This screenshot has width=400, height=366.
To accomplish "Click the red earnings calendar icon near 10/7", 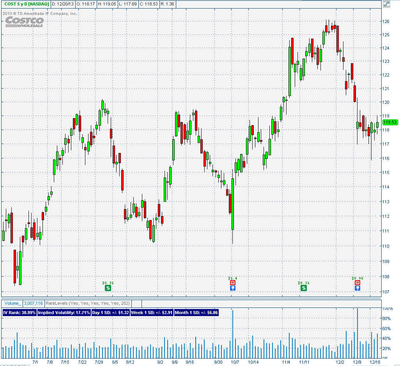I will click(232, 282).
